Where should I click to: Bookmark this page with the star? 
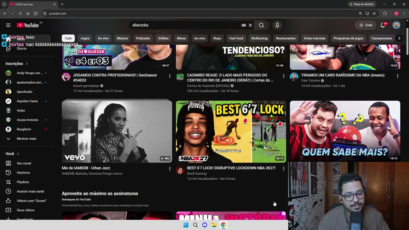click(x=374, y=13)
